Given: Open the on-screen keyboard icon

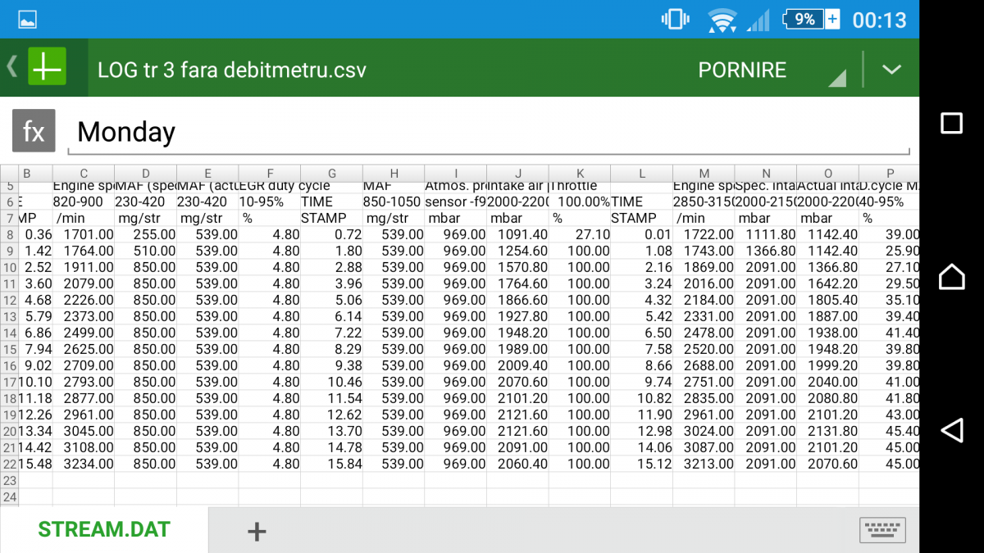Looking at the screenshot, I should point(882,530).
